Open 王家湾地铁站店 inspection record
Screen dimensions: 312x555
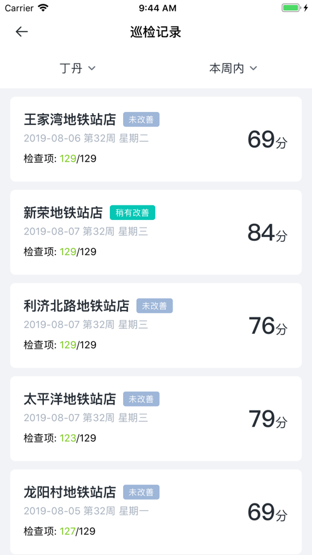pos(156,139)
